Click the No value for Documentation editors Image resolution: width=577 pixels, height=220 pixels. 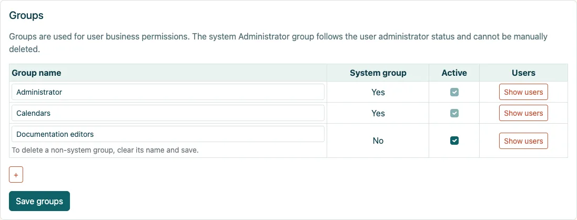point(378,141)
